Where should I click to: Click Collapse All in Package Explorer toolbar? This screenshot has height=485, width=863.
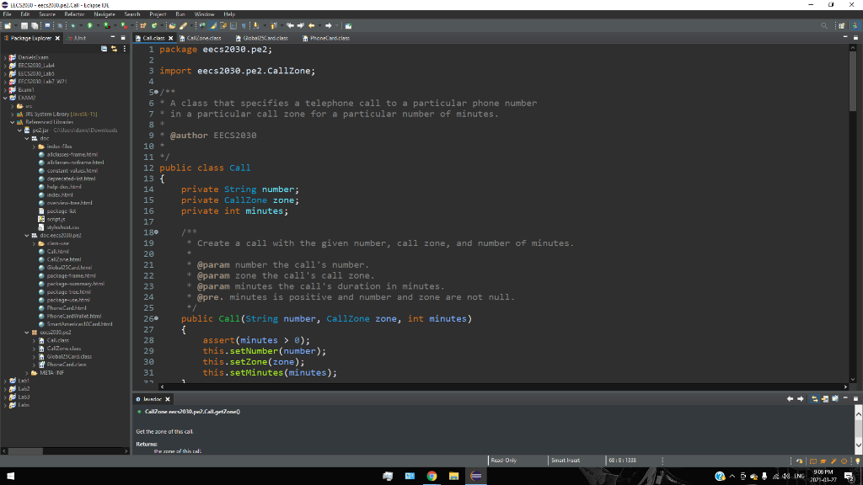point(104,48)
